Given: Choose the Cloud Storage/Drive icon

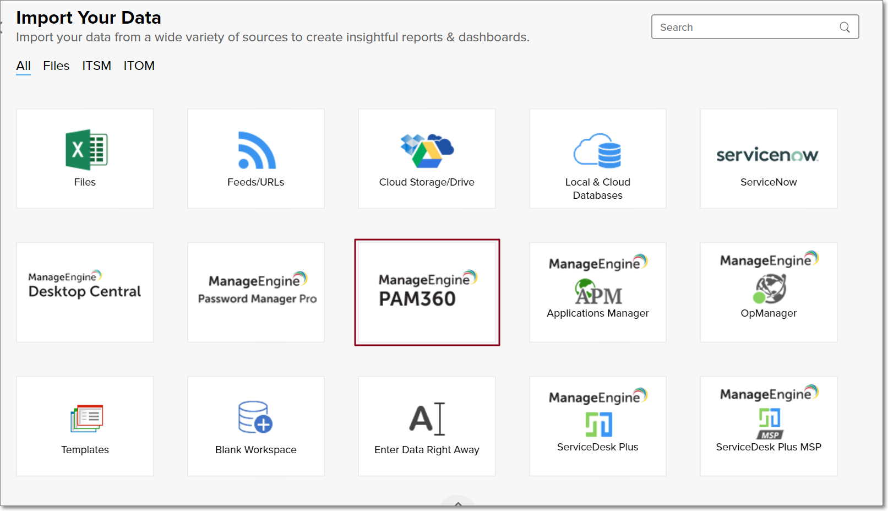Looking at the screenshot, I should coord(427,150).
